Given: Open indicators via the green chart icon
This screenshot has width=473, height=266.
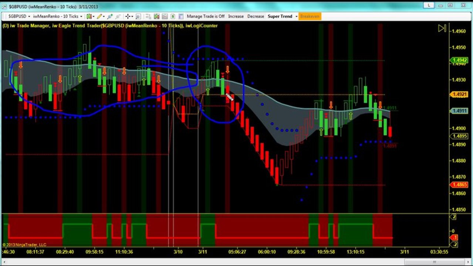Looking at the screenshot, I should click(x=156, y=16).
